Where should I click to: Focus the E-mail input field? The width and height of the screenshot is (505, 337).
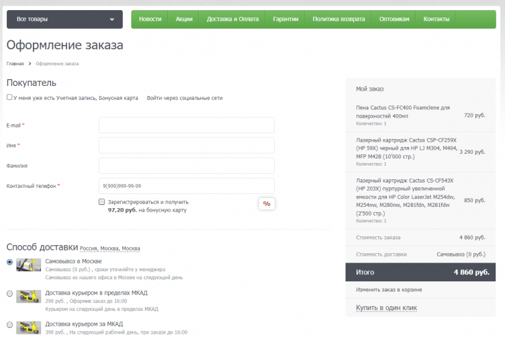pyautogui.click(x=186, y=126)
